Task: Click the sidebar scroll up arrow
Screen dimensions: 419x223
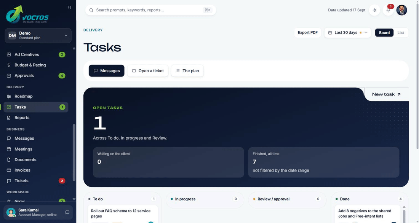Action: [74, 48]
